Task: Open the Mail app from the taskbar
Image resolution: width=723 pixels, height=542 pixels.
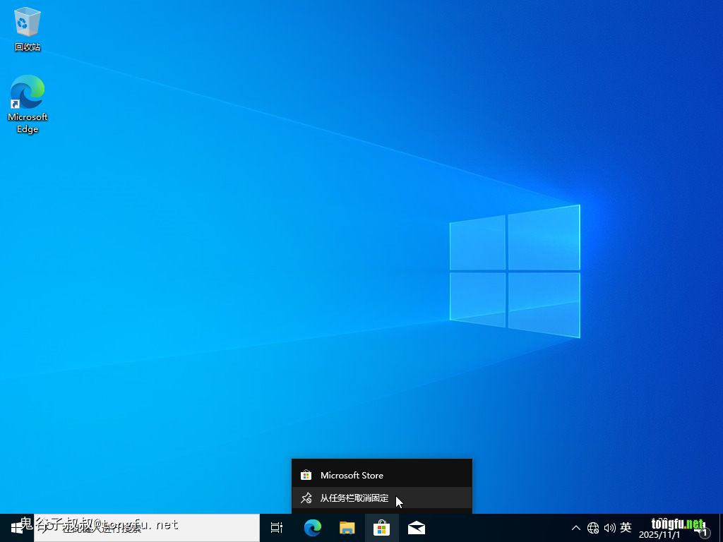Action: point(417,527)
